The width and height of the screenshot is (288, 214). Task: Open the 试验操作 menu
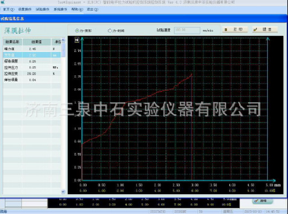(42, 9)
